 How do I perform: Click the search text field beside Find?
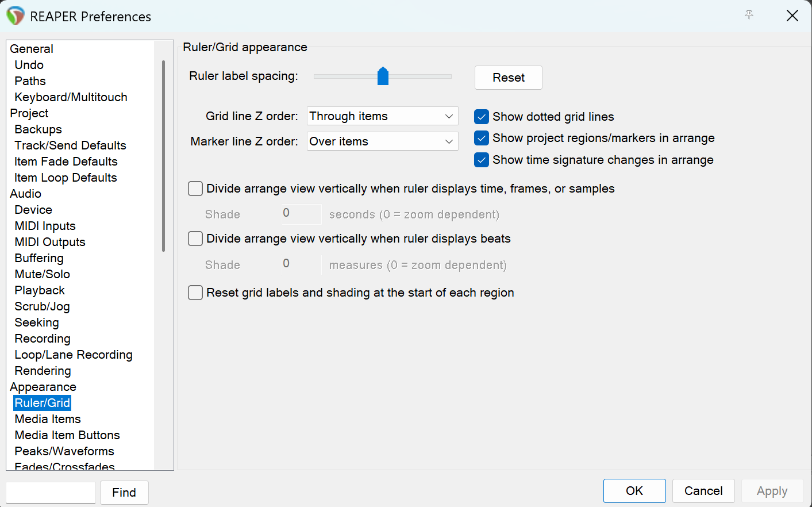[51, 493]
